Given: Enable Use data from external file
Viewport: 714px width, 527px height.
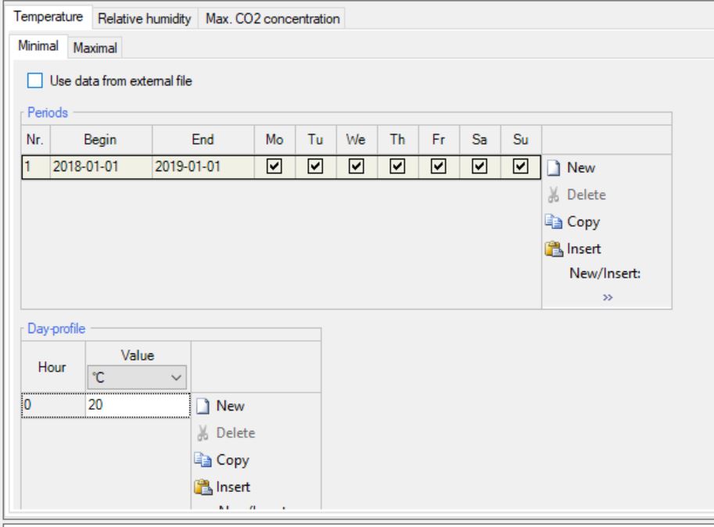Looking at the screenshot, I should pyautogui.click(x=34, y=80).
